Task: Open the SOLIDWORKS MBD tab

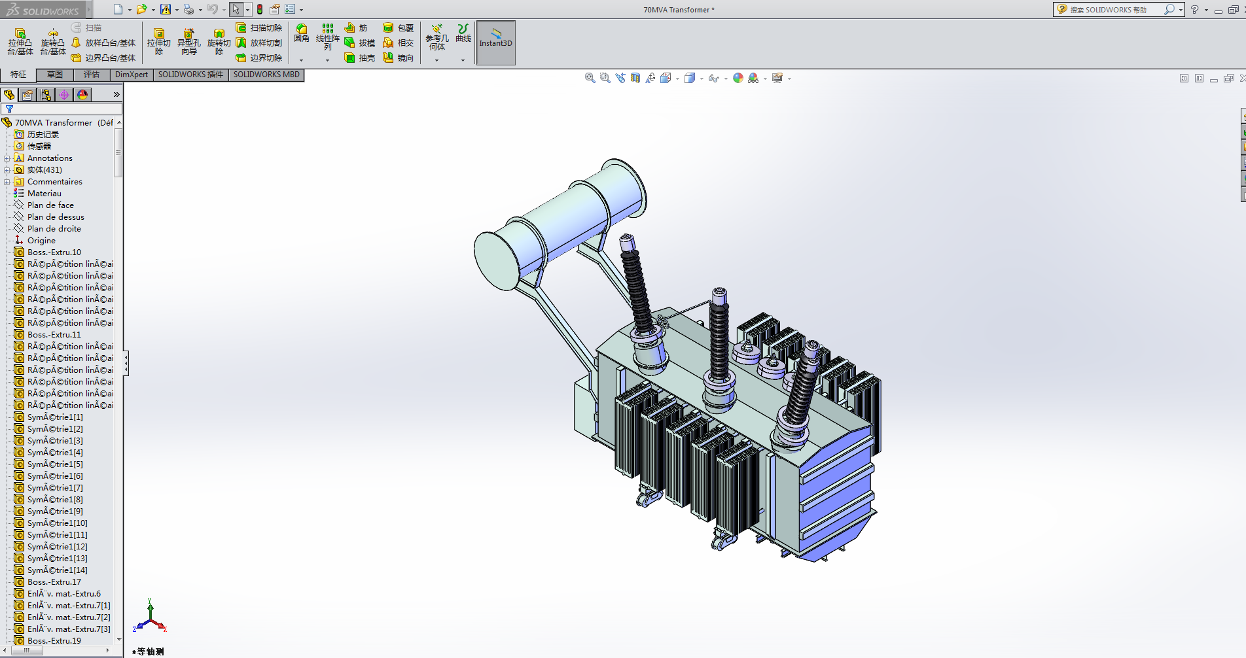Action: click(266, 75)
